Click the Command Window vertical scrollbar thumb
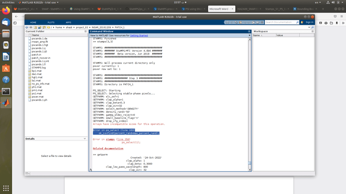This screenshot has width=346, height=194. 250,163
